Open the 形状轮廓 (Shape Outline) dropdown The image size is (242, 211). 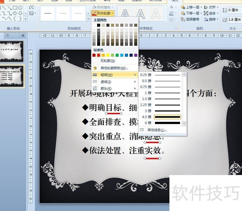(103, 13)
